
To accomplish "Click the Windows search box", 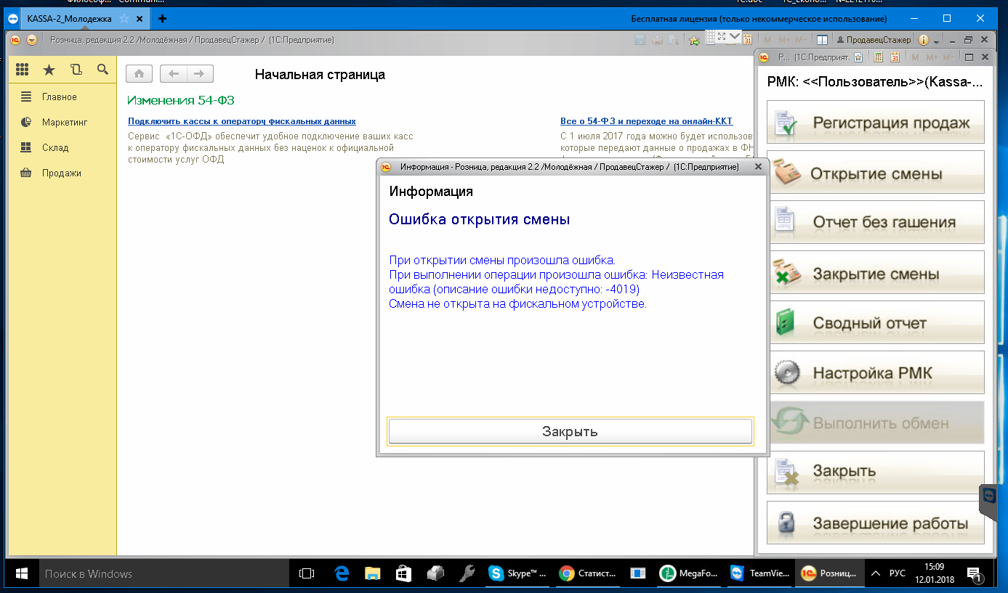I will click(164, 573).
